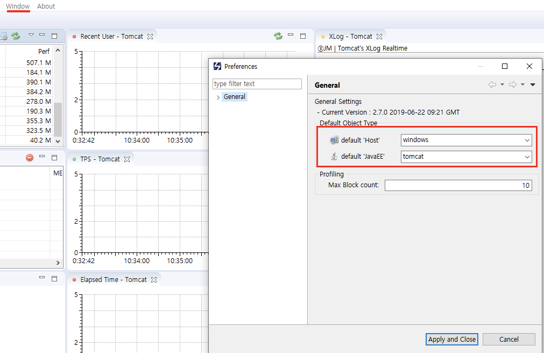
Task: Click the JavaEE Java icon
Action: coord(334,156)
